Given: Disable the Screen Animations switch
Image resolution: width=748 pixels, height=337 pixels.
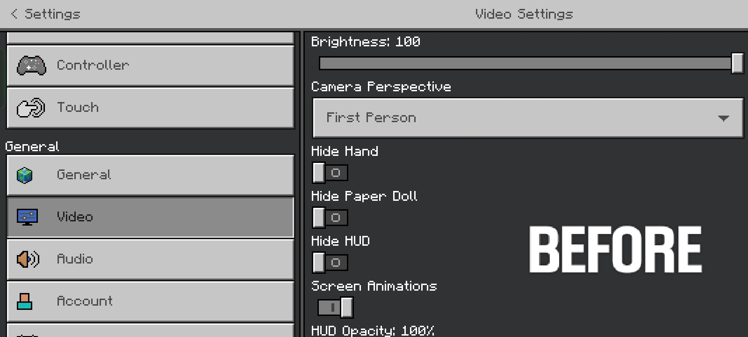Looking at the screenshot, I should pos(335,308).
